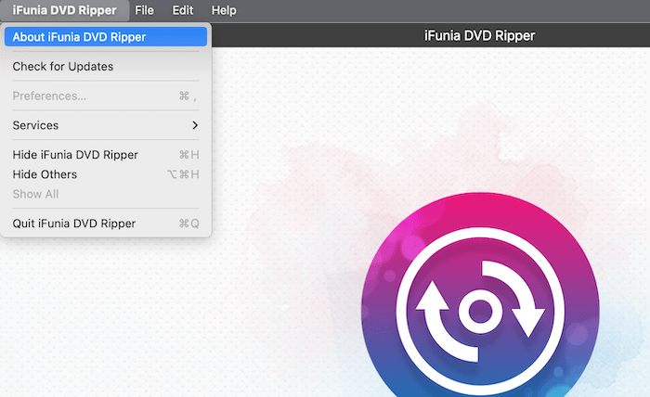This screenshot has height=397, width=650.
Task: Expand the Services submenu arrow
Action: point(195,125)
